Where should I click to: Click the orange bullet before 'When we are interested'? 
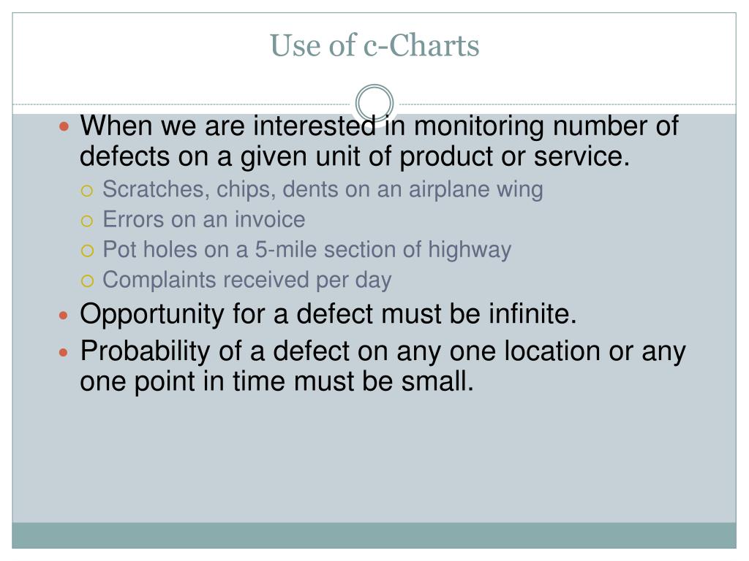[64, 126]
